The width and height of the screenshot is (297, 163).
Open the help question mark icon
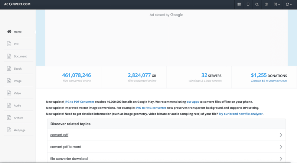click(x=266, y=4)
